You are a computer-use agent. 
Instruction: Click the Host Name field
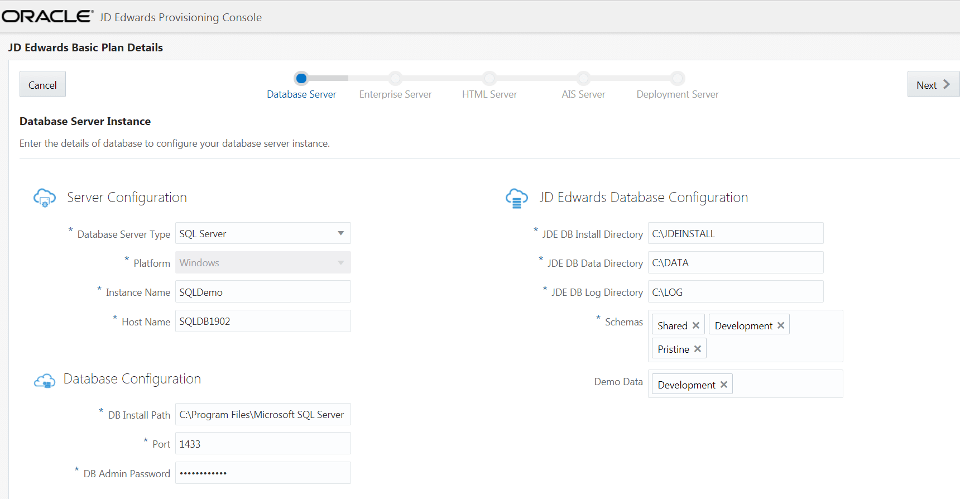(263, 321)
